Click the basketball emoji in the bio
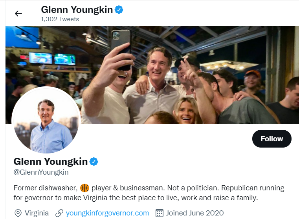This screenshot has width=299, height=219. click(x=84, y=188)
